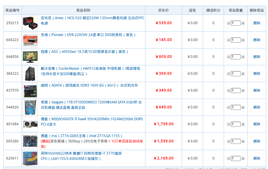268x169 pixels.
Task: Click quantity field for item 437970
Action: [236, 90]
